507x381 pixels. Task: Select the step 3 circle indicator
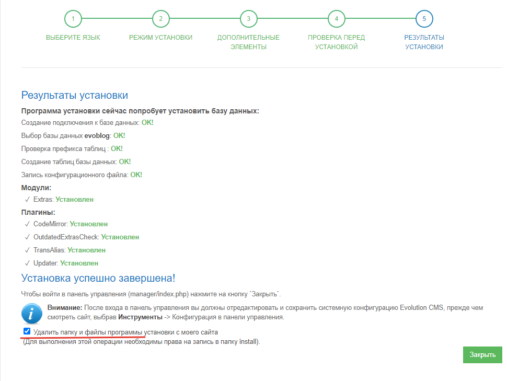(x=248, y=19)
